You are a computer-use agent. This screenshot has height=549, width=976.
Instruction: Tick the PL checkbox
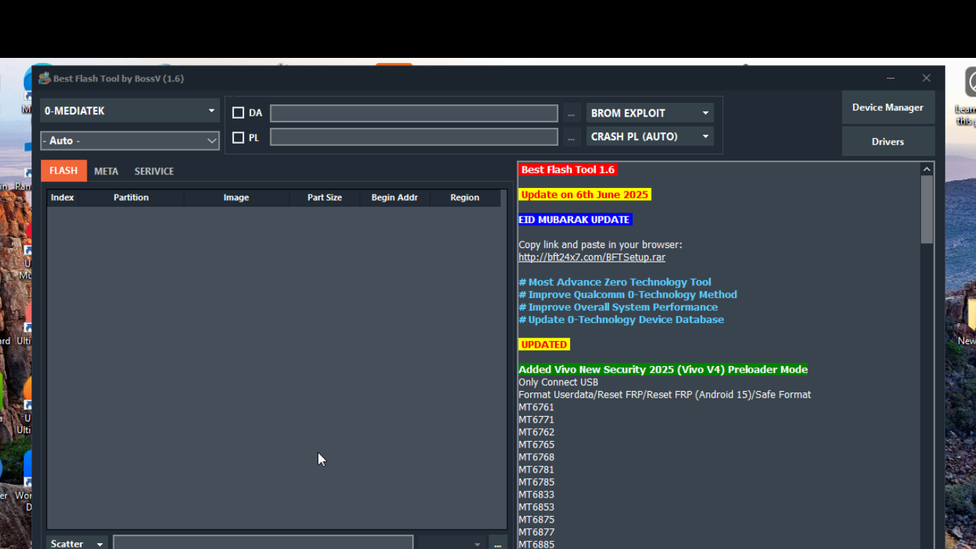(x=238, y=137)
